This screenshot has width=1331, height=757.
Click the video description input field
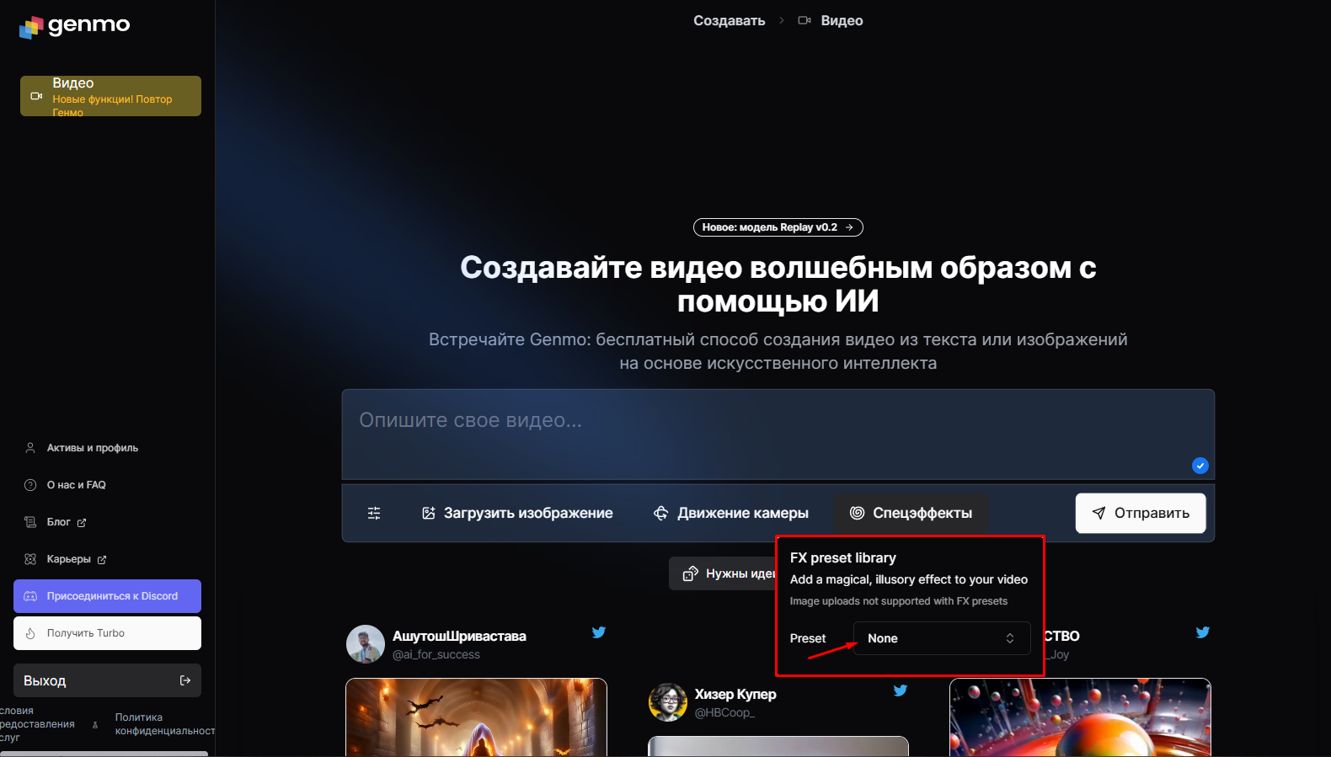(778, 434)
